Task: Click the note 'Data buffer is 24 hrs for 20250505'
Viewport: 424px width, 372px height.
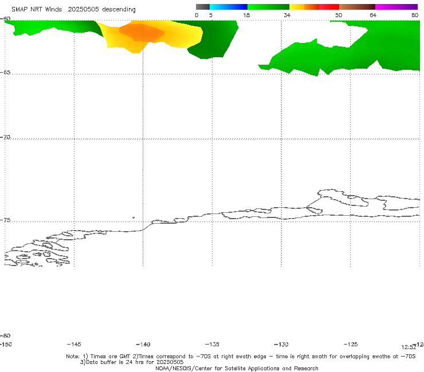Action: [132, 362]
